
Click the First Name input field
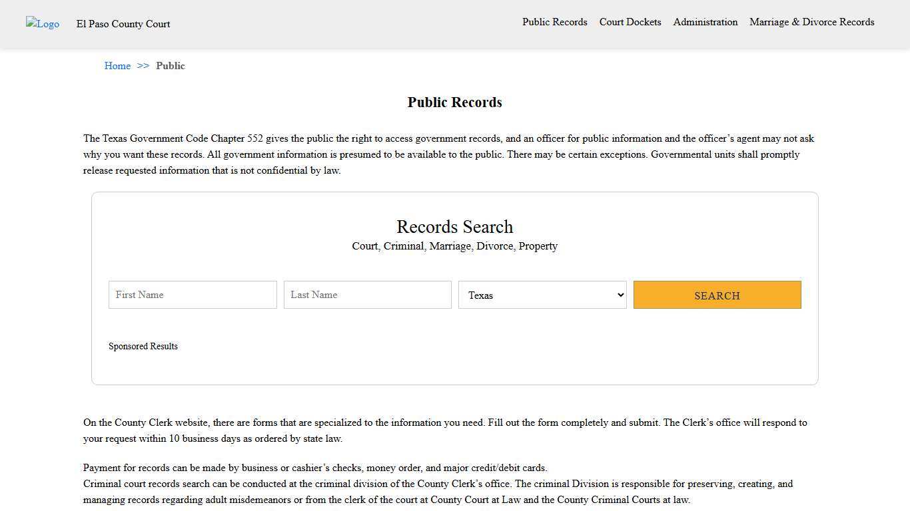tap(192, 295)
